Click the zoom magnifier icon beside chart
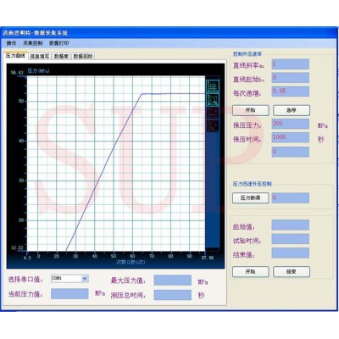This screenshot has height=339, width=339. tap(213, 100)
